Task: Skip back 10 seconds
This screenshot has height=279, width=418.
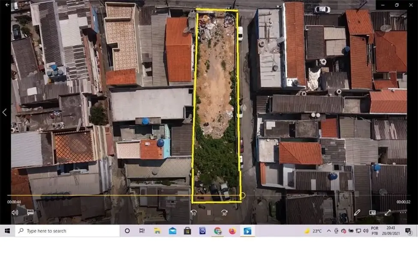Action: tap(193, 212)
